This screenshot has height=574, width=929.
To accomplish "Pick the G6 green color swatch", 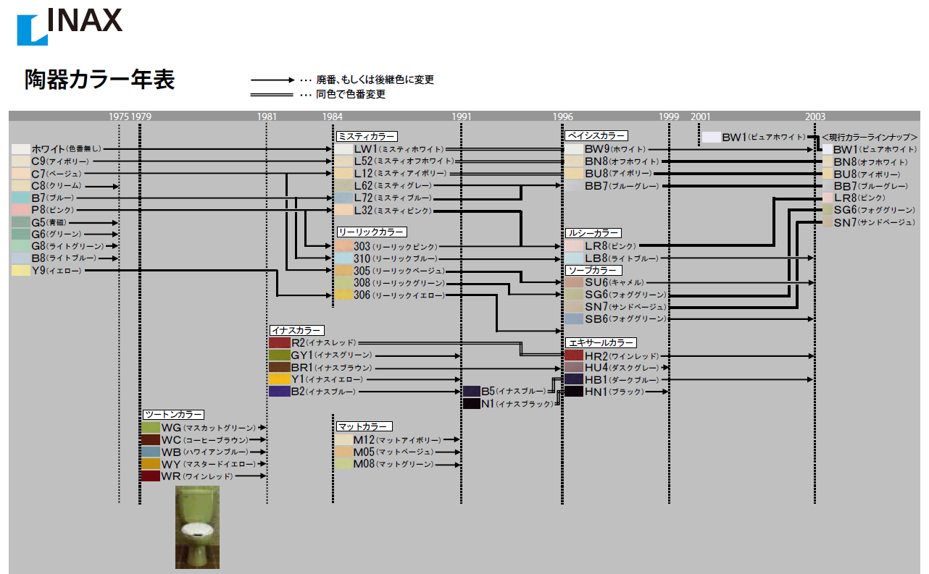I will pos(20,235).
